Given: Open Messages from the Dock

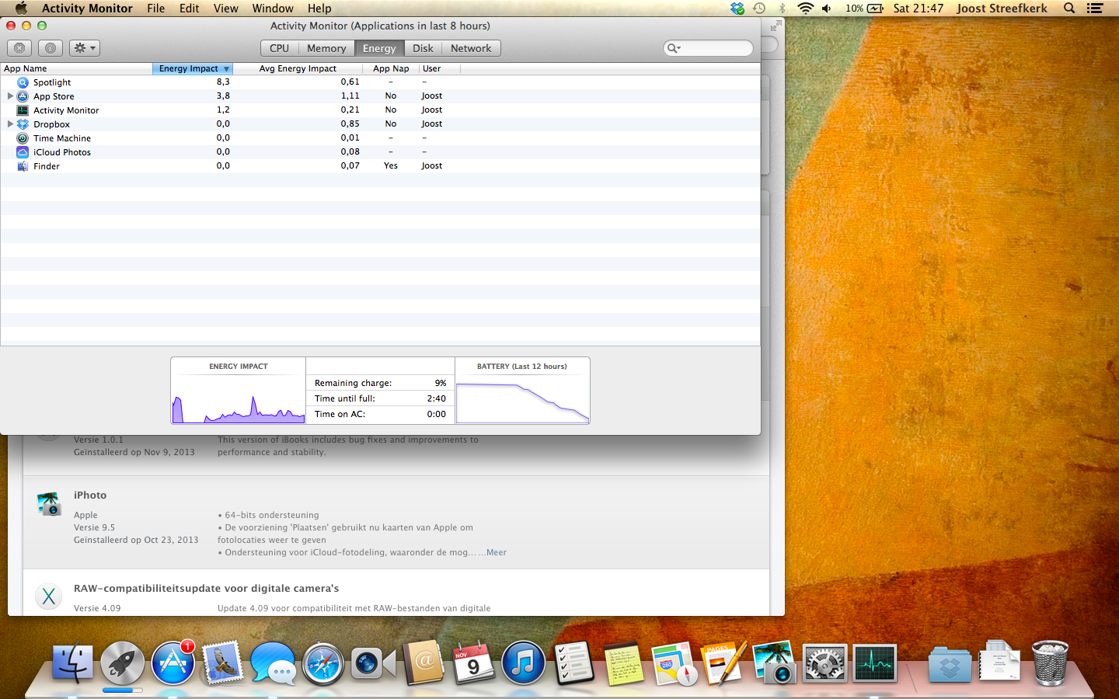Looking at the screenshot, I should point(273,663).
